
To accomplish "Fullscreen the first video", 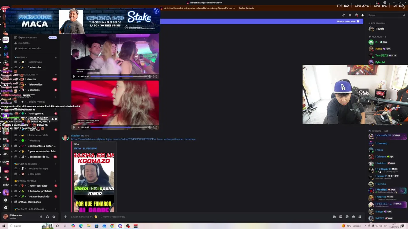I will coord(155,76).
